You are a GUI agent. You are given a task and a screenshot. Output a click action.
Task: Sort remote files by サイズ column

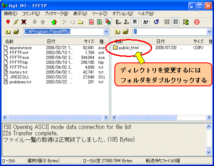(x=195, y=41)
